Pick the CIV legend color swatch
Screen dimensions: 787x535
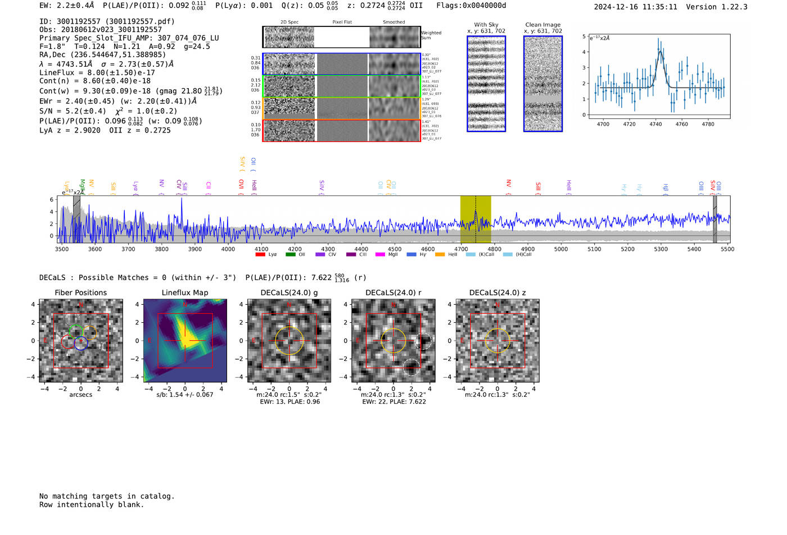tap(320, 255)
